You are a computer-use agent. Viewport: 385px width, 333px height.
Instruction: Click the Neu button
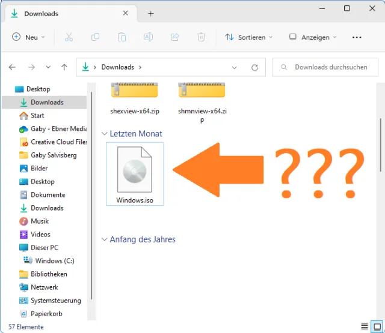[28, 37]
